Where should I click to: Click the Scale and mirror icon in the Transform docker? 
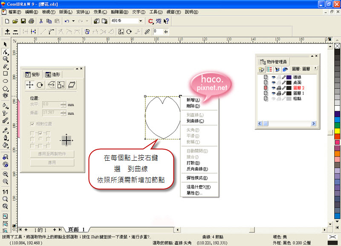[51, 85]
